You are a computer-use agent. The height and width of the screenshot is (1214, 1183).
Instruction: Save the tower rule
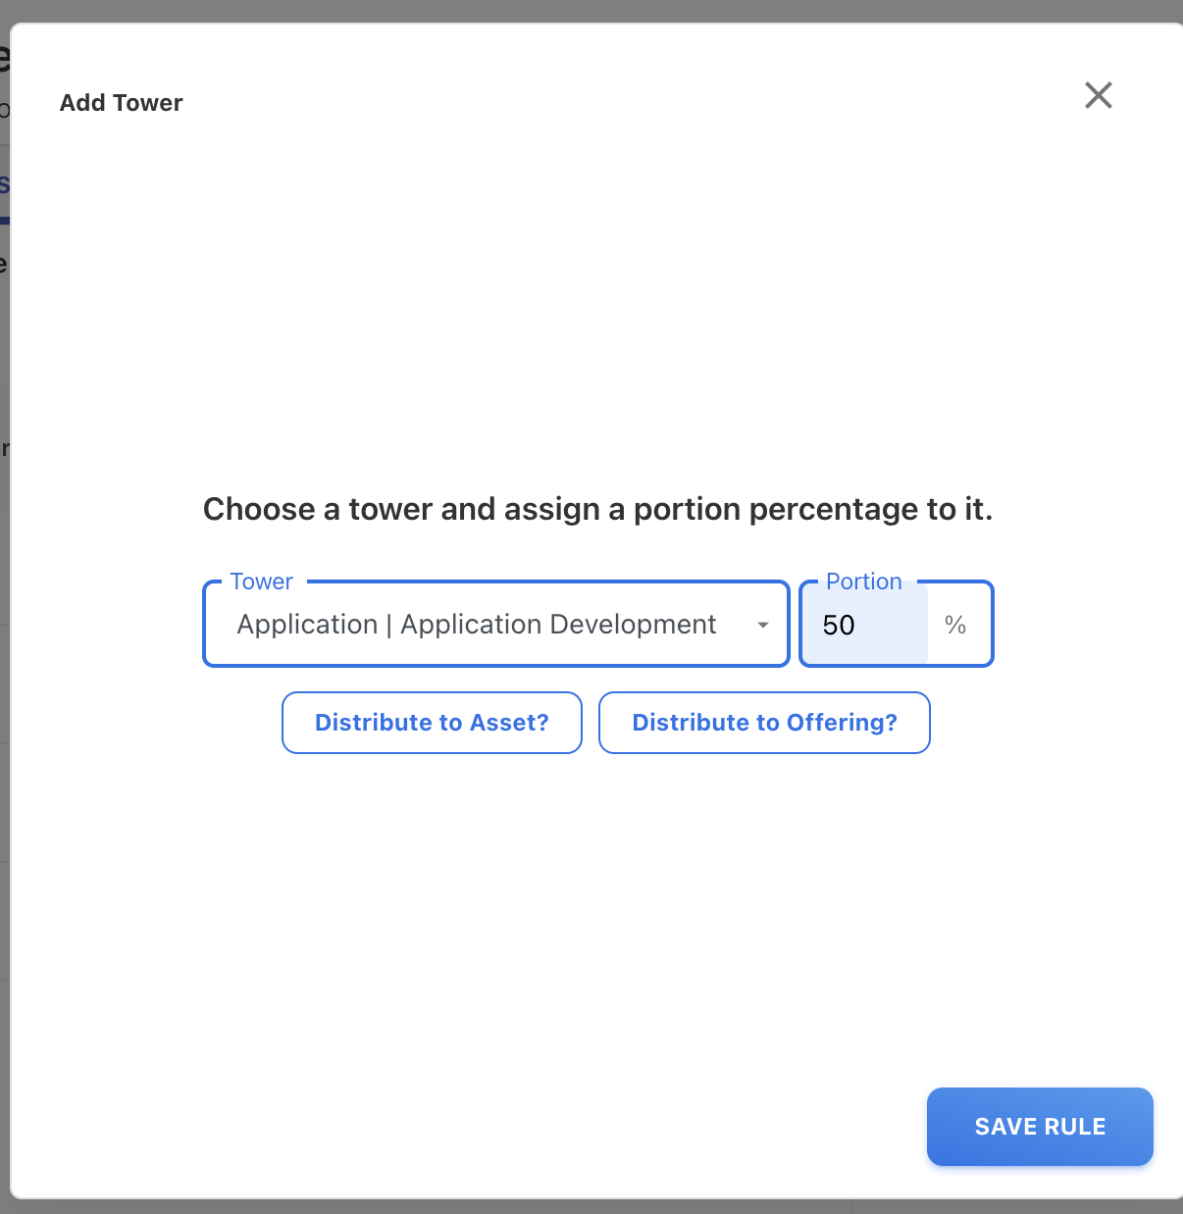pos(1040,1127)
